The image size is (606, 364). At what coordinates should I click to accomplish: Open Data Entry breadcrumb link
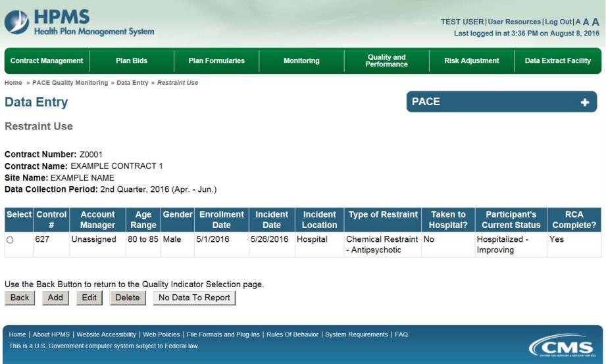tap(132, 83)
